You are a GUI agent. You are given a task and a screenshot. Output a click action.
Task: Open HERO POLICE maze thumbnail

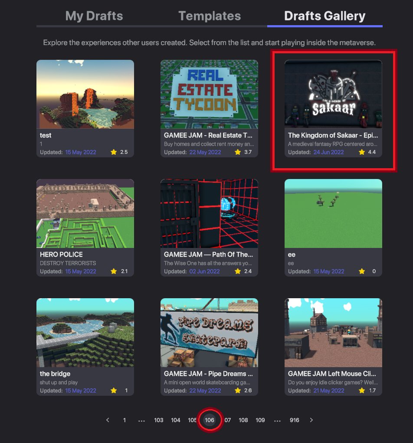(x=85, y=213)
